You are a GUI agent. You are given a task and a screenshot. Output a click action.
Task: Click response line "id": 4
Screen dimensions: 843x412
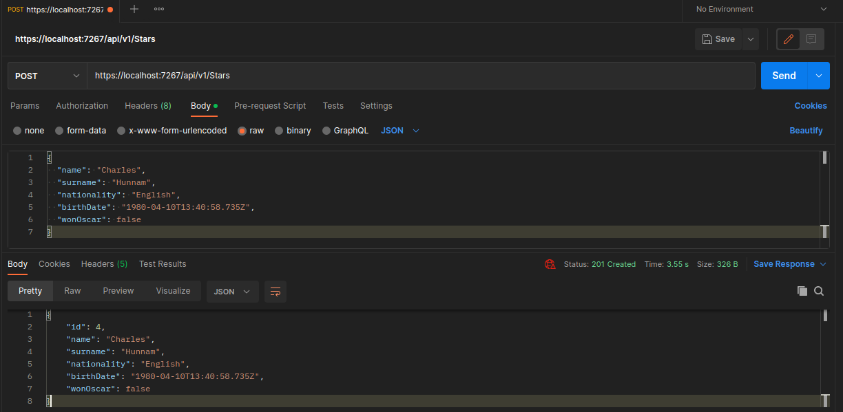[x=85, y=327]
